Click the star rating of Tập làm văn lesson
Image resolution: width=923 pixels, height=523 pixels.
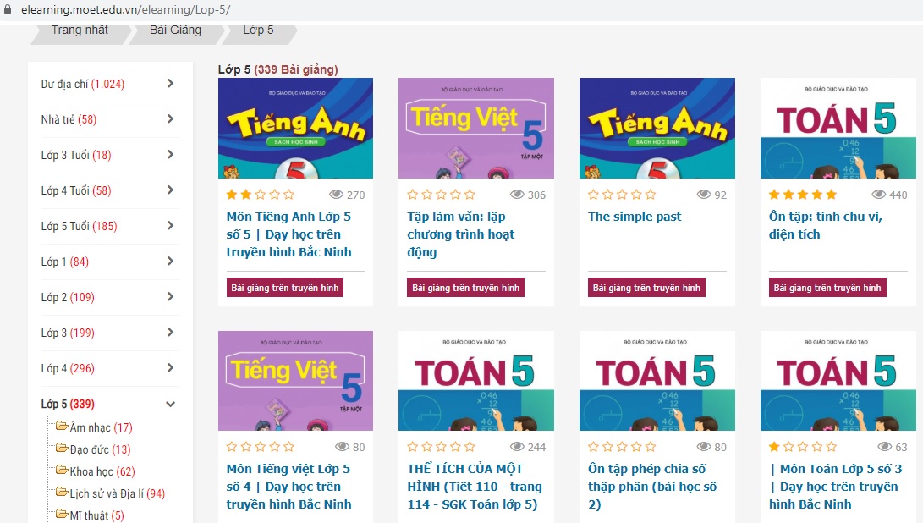(441, 195)
